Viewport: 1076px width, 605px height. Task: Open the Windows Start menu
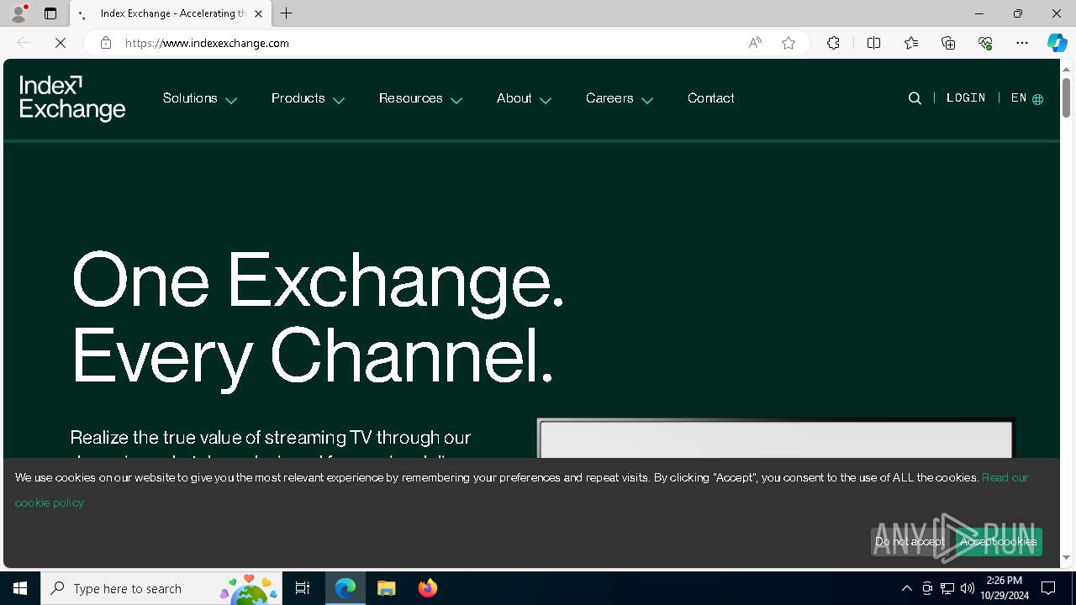tap(20, 588)
